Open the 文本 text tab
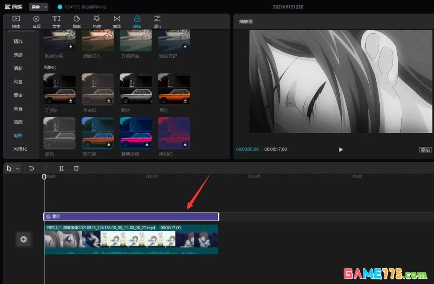This screenshot has width=434, height=284. coord(57,22)
